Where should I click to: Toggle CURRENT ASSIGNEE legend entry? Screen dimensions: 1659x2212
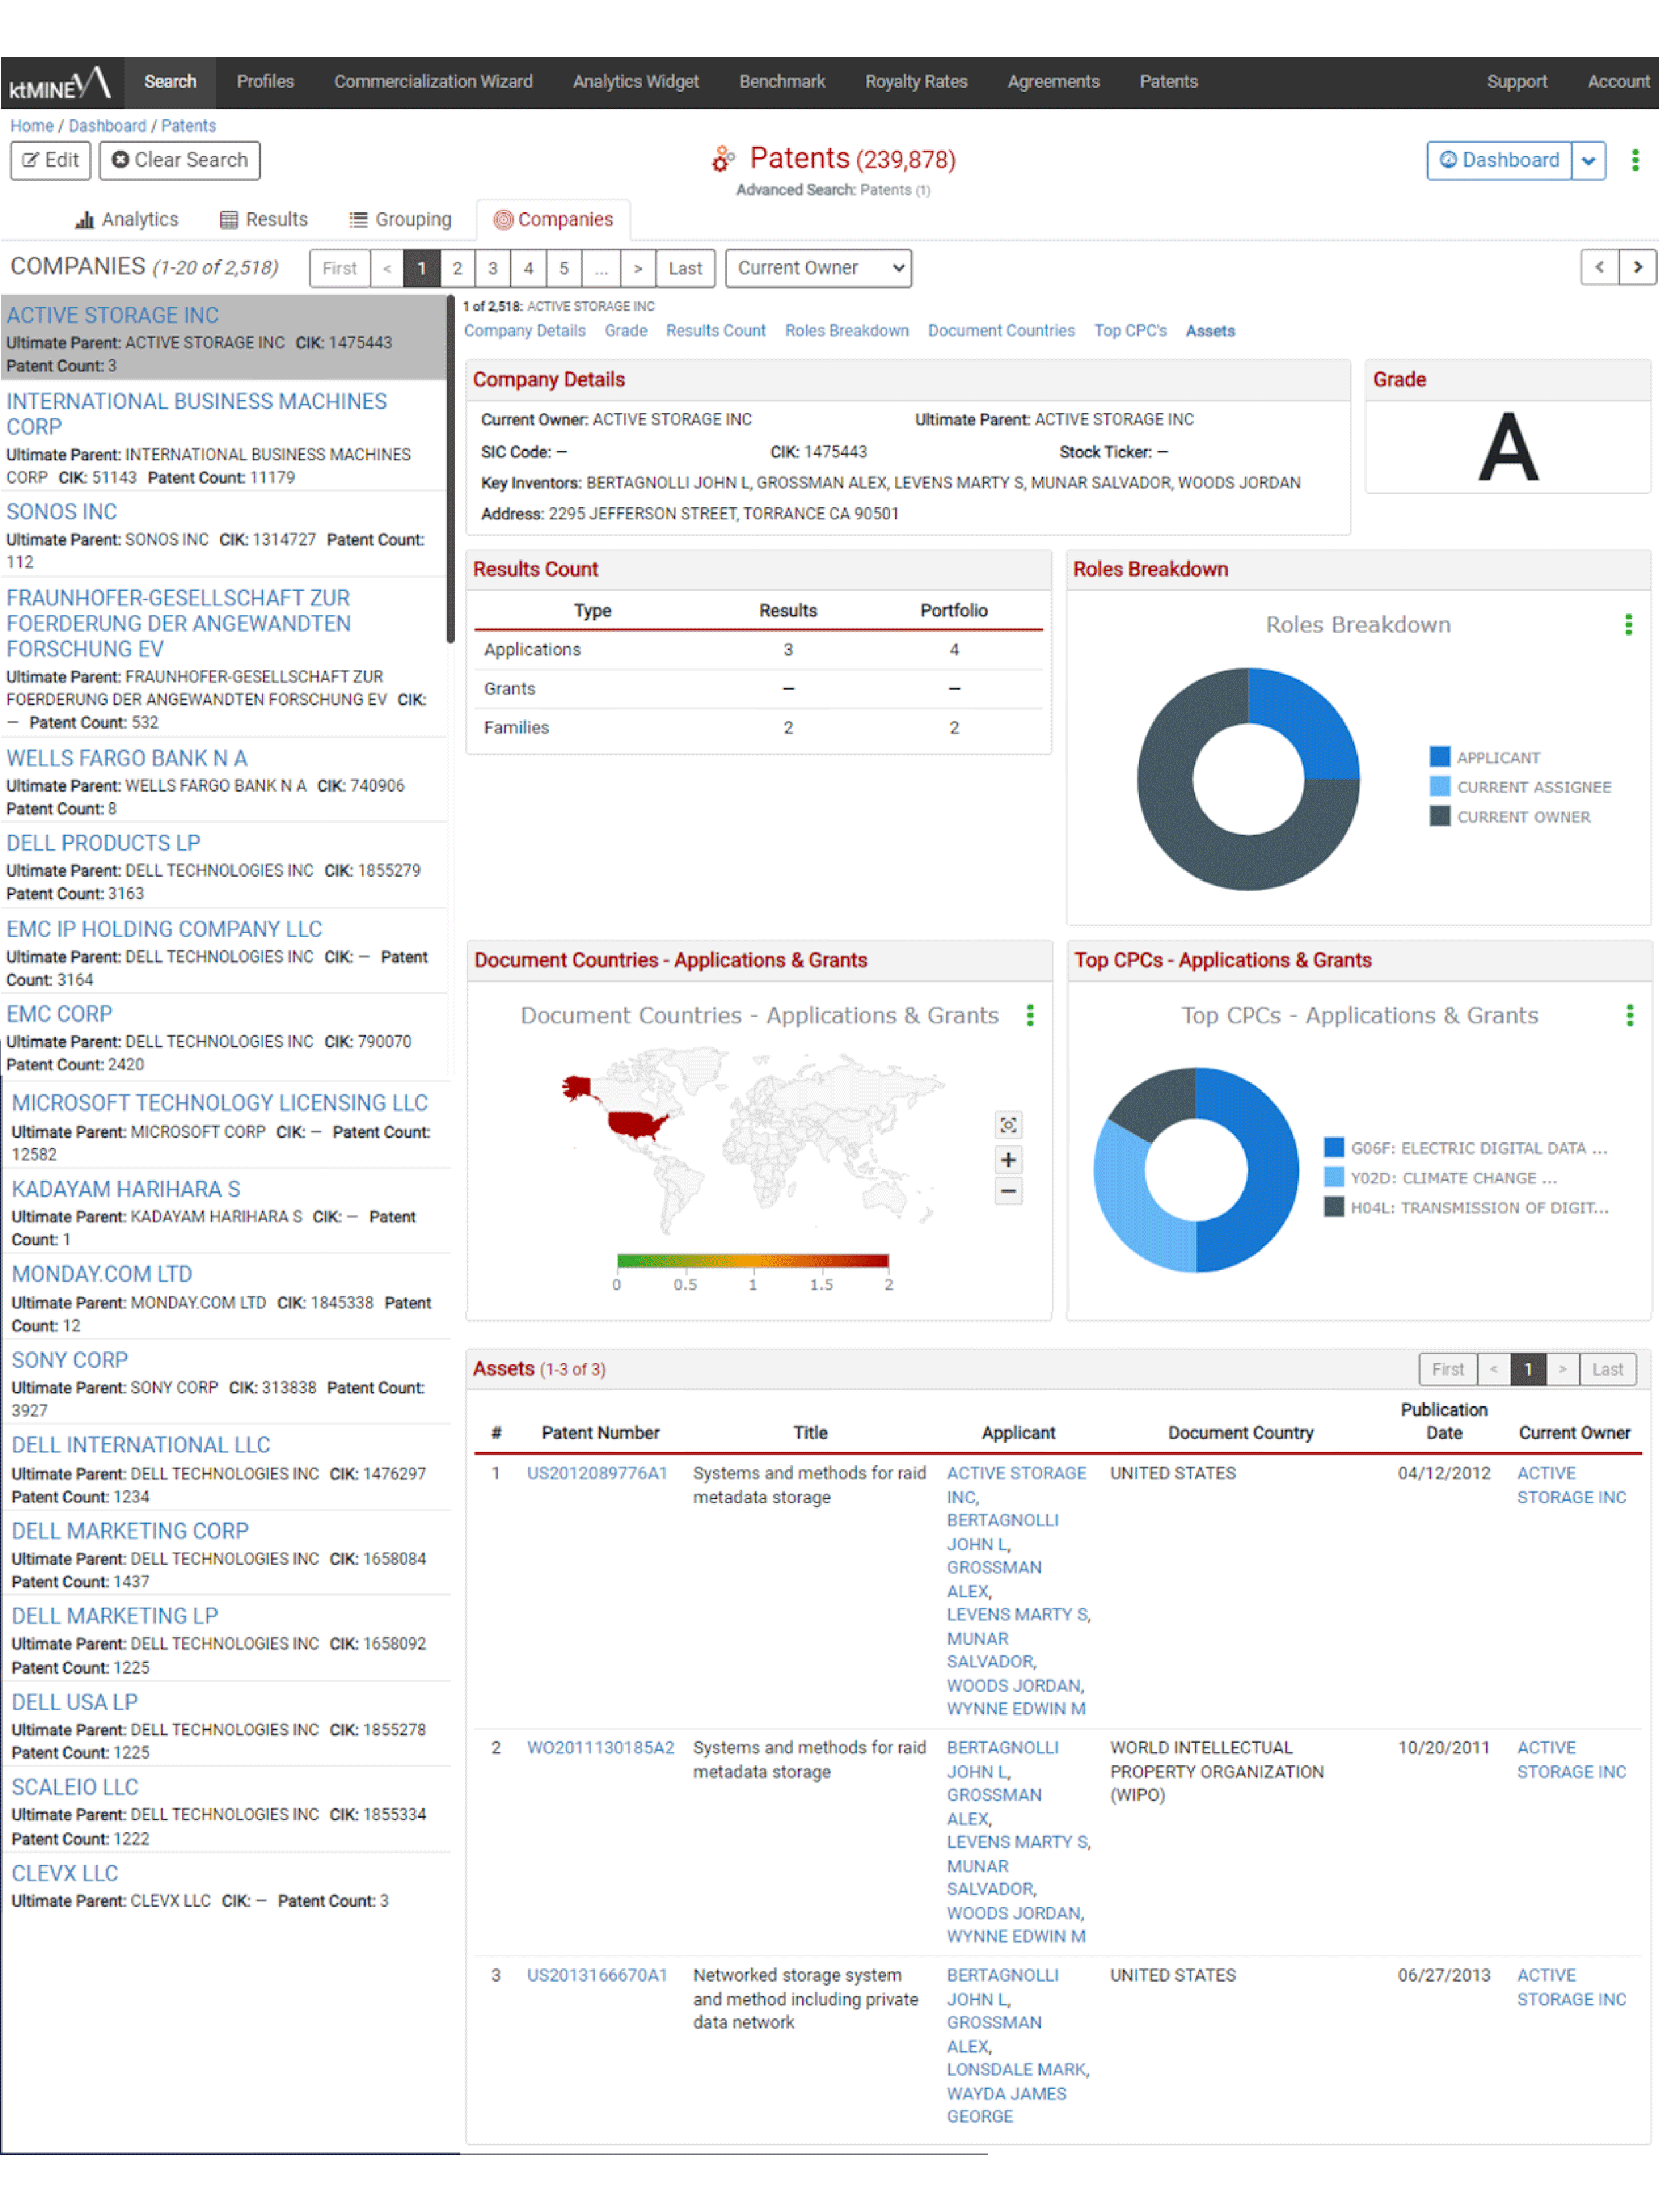tap(1520, 788)
